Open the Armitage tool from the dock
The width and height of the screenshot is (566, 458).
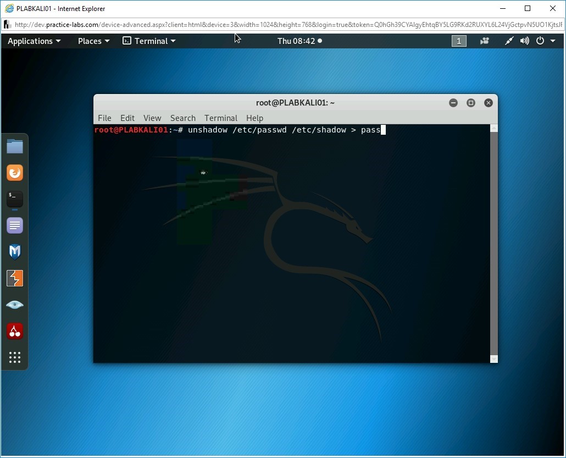click(14, 278)
